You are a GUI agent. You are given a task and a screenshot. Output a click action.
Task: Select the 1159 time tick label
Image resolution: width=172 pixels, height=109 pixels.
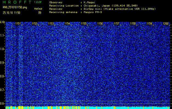click(x=149, y=24)
